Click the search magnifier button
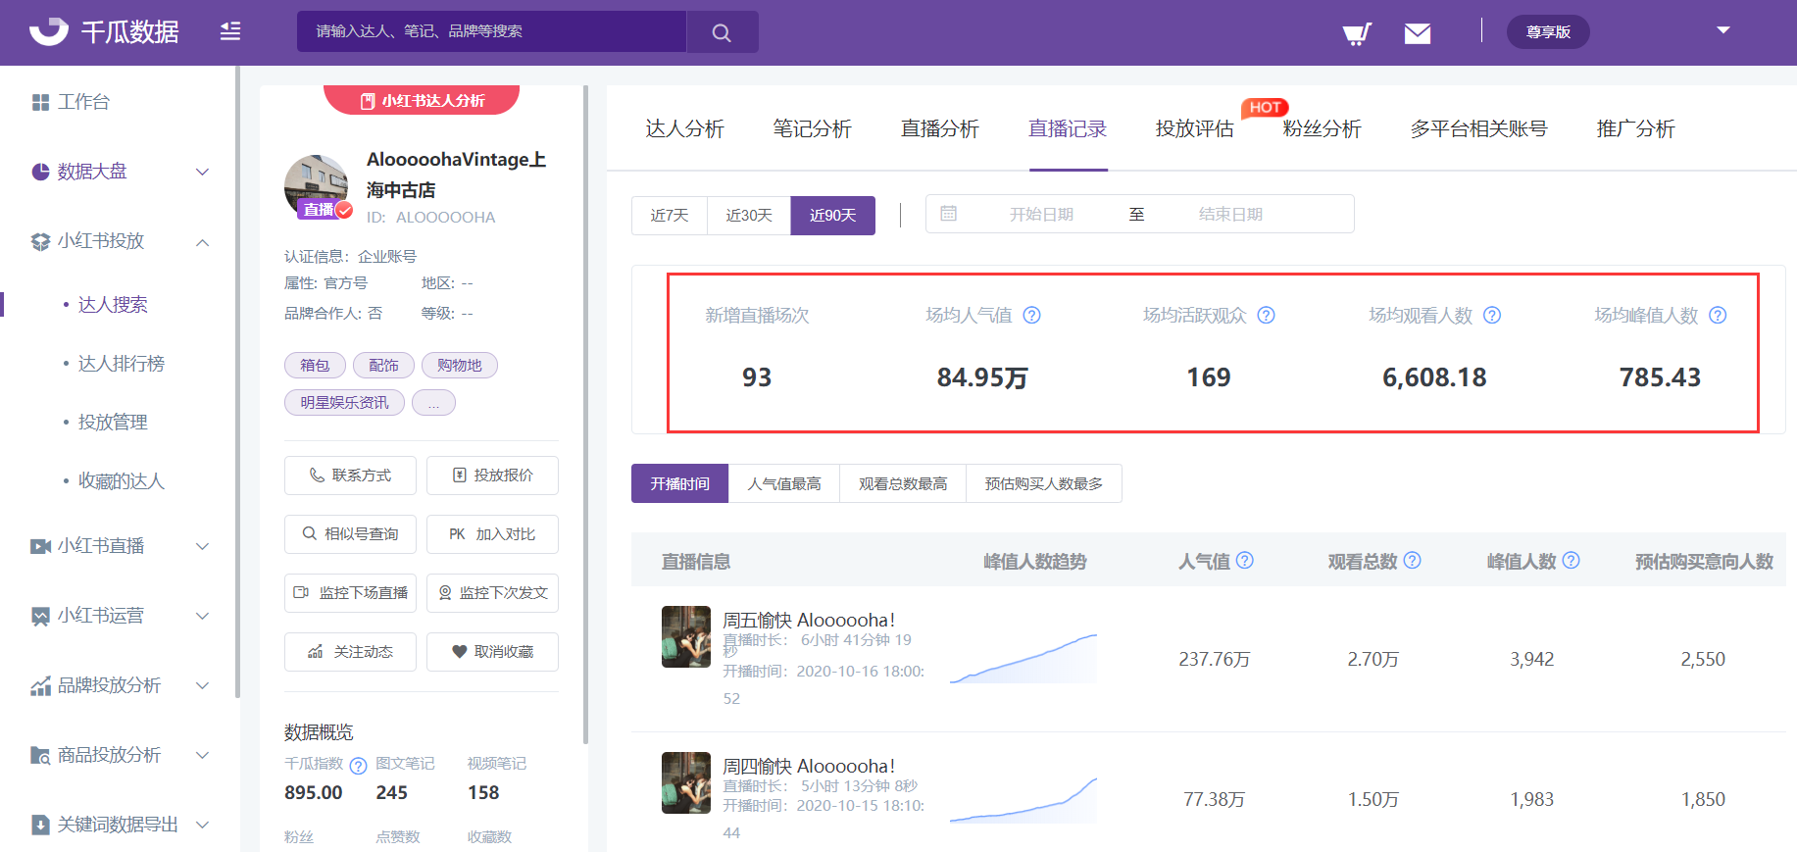This screenshot has height=852, width=1797. pos(722,32)
